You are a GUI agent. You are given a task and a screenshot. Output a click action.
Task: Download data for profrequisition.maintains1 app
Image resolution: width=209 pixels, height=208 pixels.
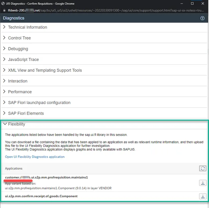(202, 183)
